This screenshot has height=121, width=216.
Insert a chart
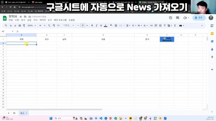click(x=160, y=26)
